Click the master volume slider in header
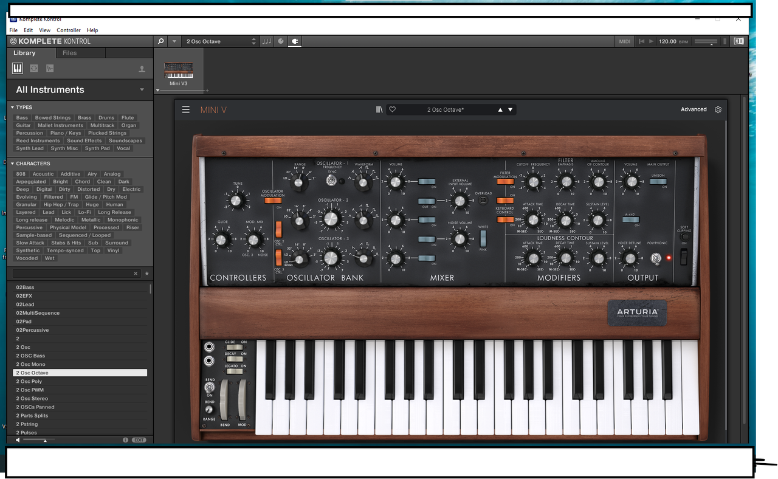 706,41
